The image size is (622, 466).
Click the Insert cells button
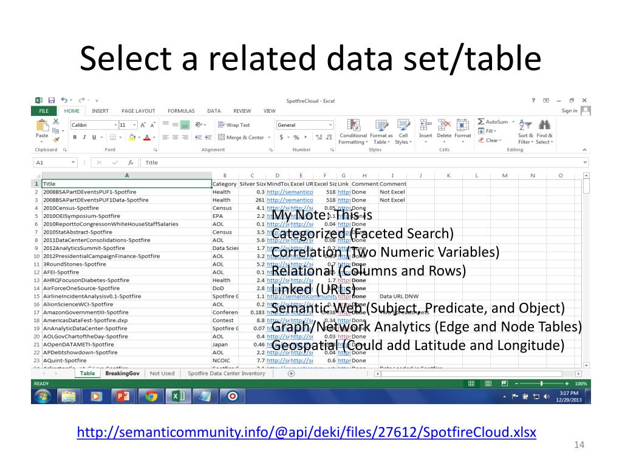425,131
